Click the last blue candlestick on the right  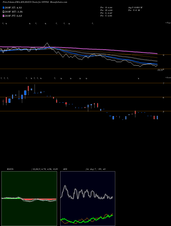click(157, 117)
